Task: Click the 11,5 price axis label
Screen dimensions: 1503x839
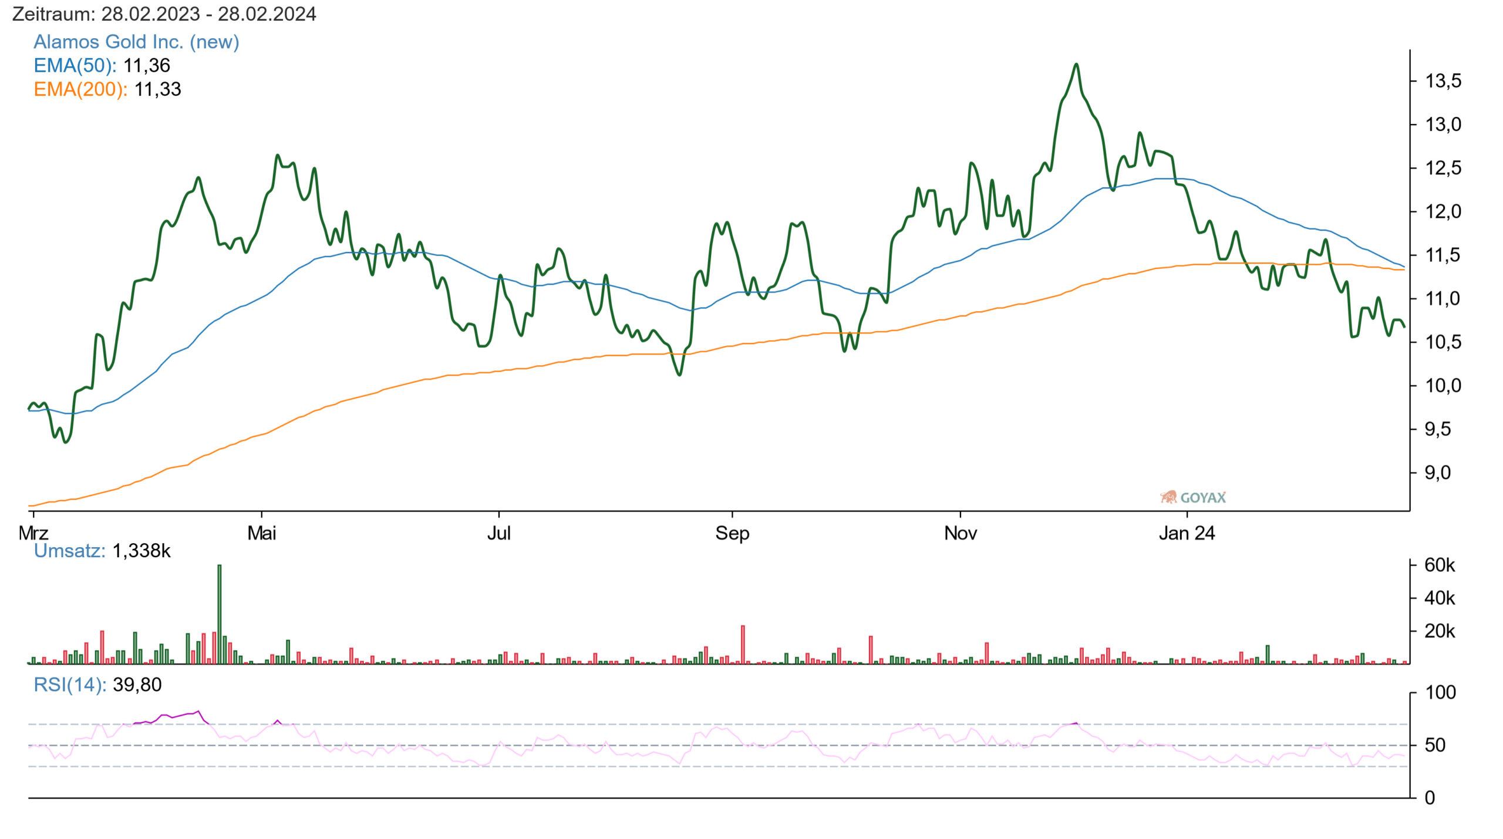Action: (x=1443, y=255)
